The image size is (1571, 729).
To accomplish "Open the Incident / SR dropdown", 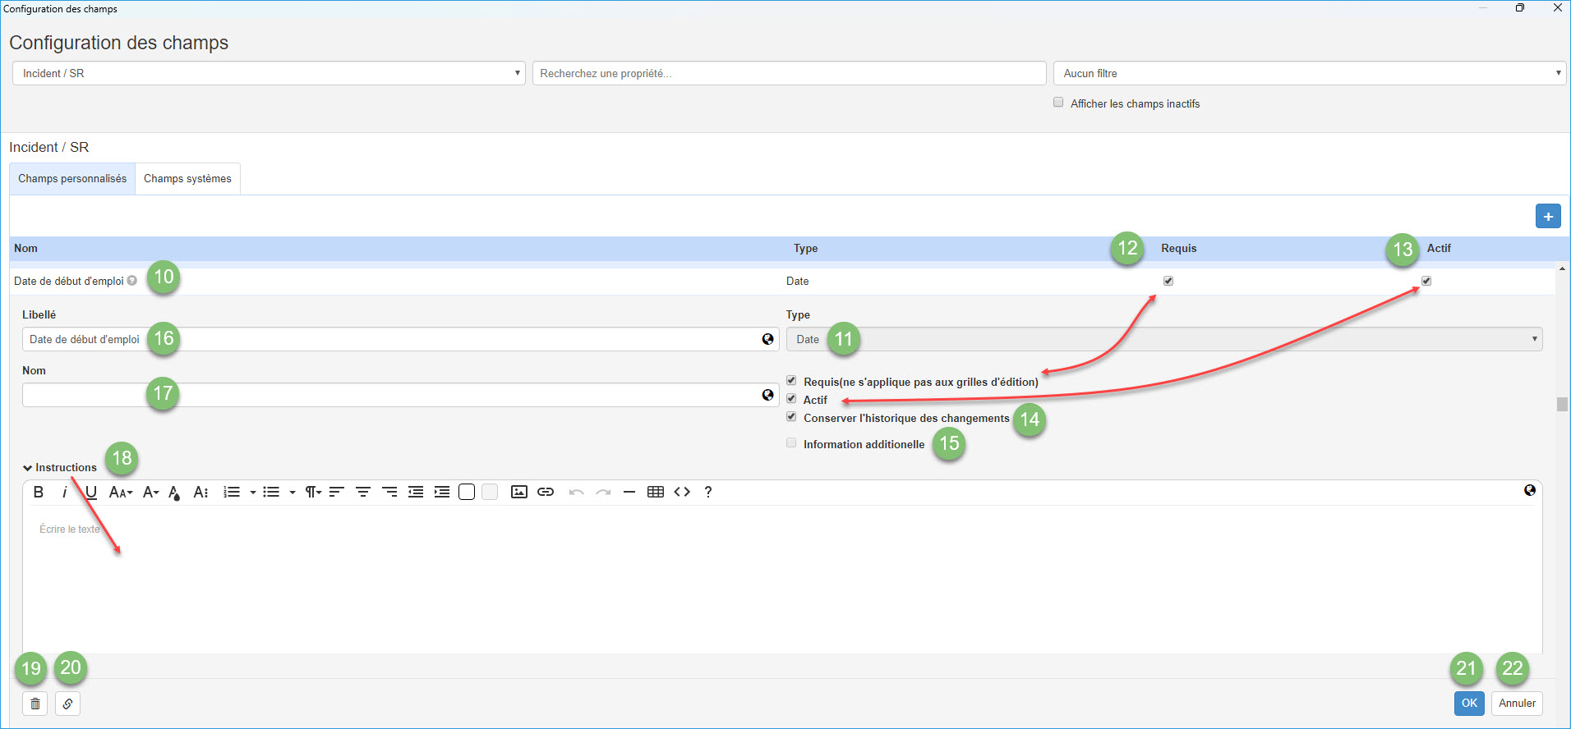I will tap(269, 73).
